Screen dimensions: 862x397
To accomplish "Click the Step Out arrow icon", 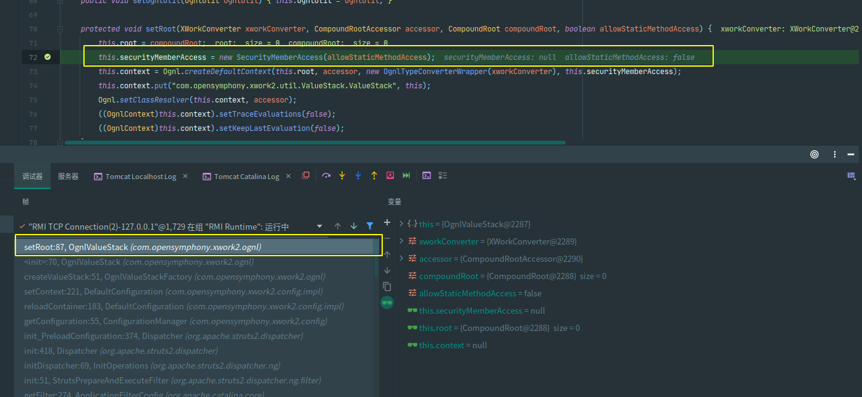I will (374, 176).
